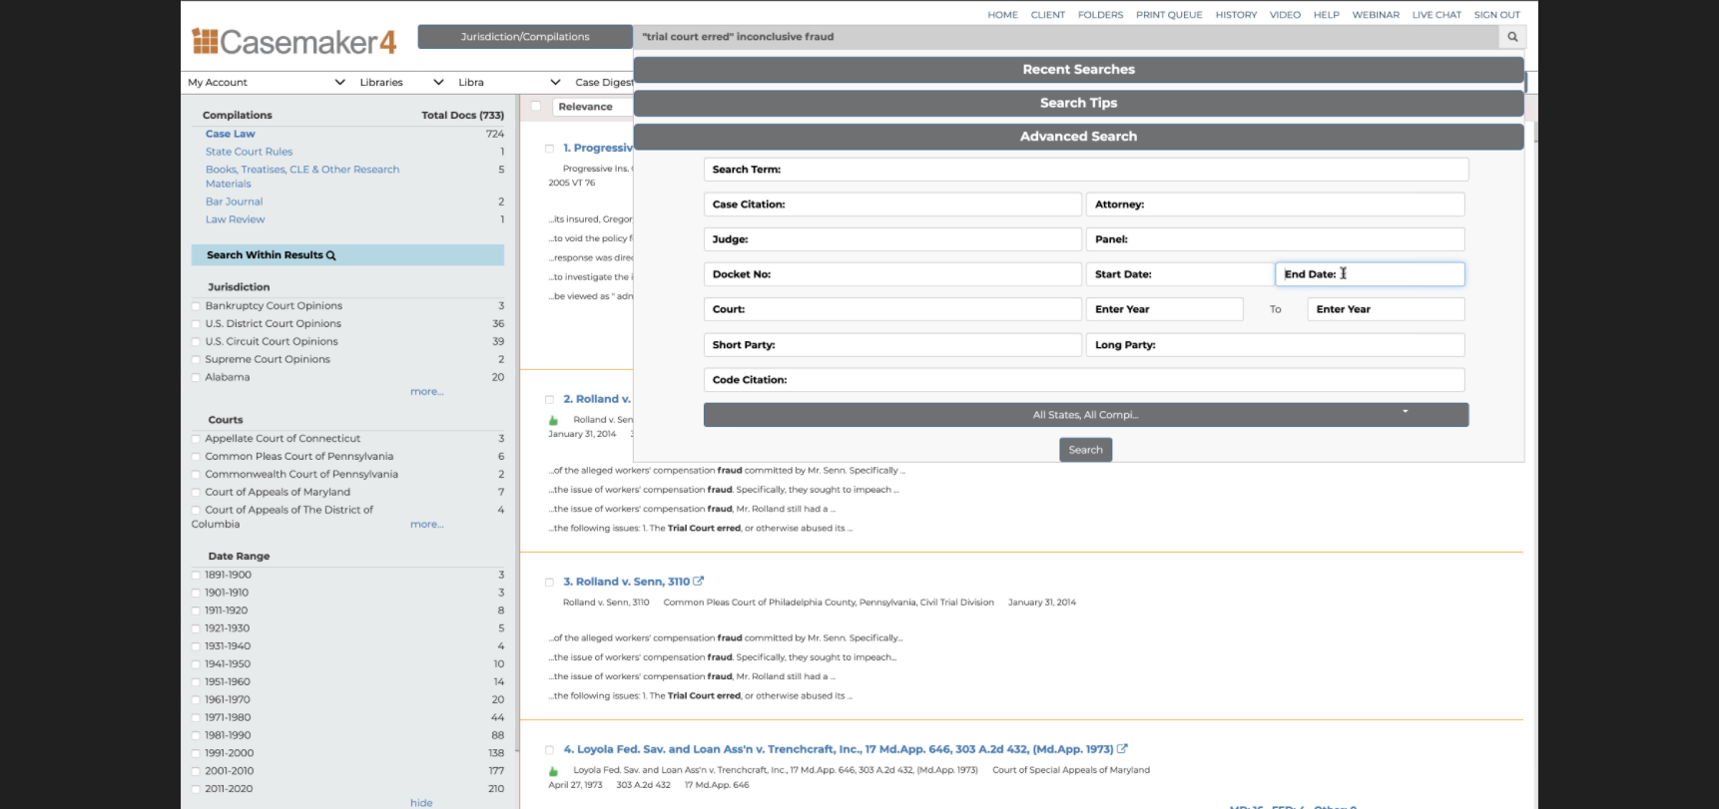Click the Casemaker4 logo
The width and height of the screenshot is (1719, 809).
click(294, 42)
